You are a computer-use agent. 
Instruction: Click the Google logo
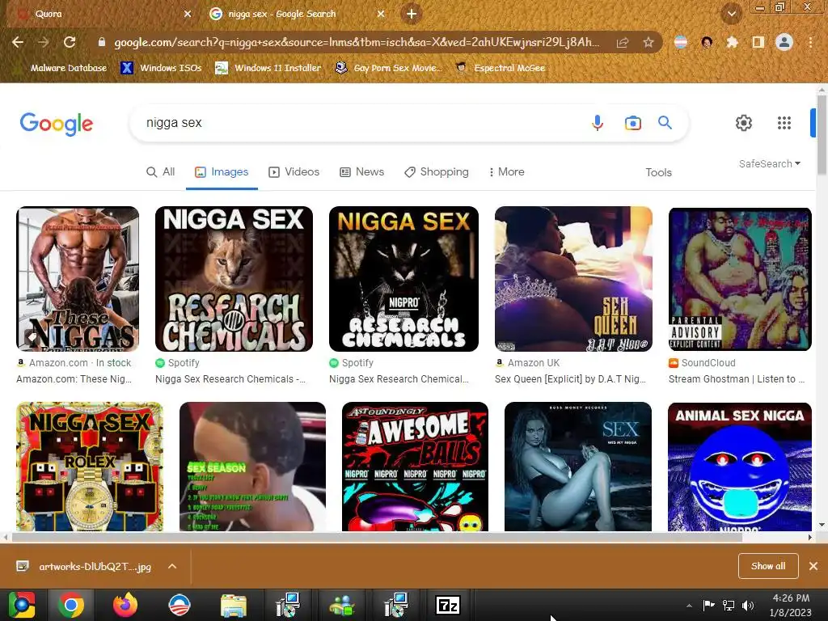pos(57,124)
